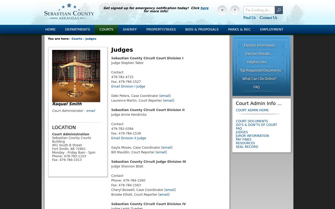Select '901 South B Street' address
The width and height of the screenshot is (335, 209).
coord(67,145)
